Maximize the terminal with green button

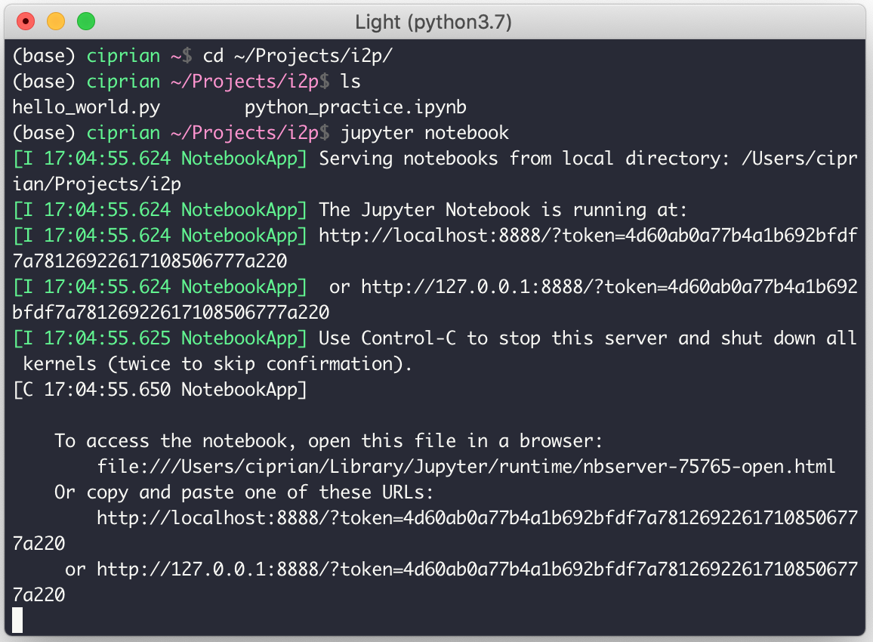86,22
